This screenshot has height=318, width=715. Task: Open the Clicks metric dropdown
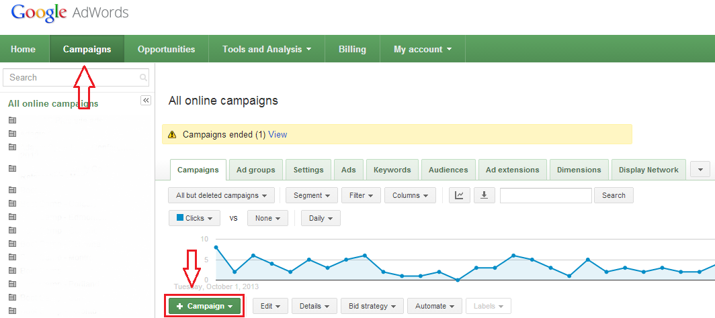195,218
